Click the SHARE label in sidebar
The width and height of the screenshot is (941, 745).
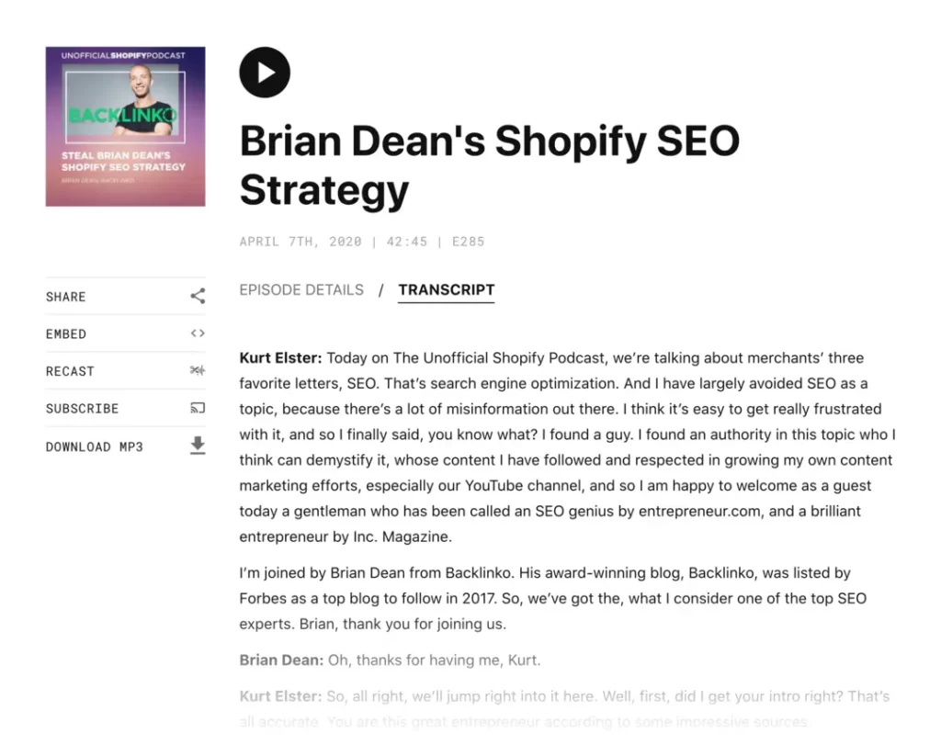coord(66,297)
